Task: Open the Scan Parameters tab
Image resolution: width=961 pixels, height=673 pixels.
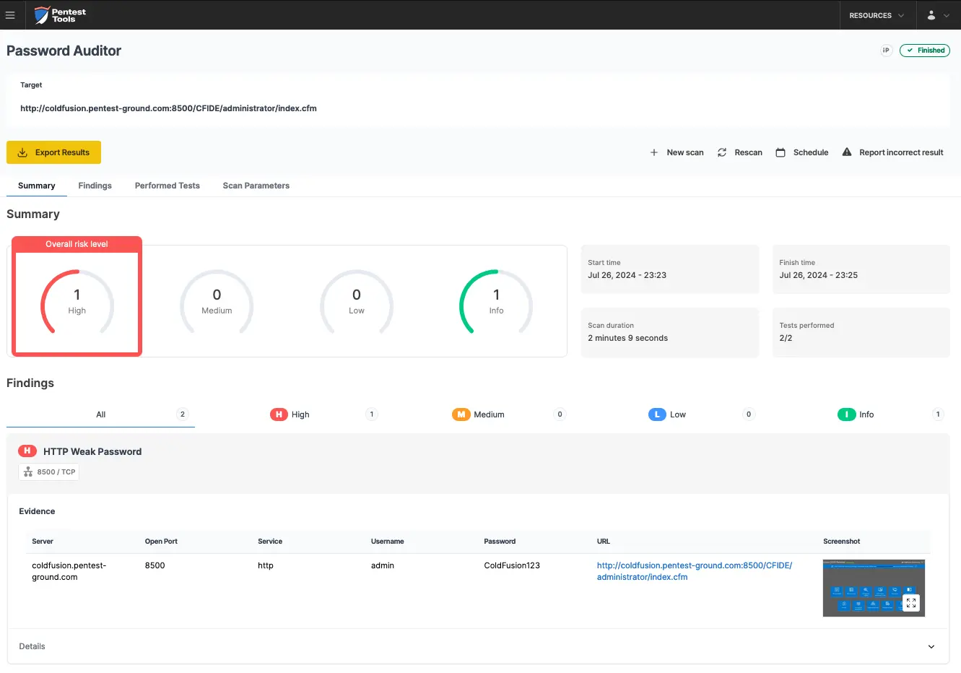Action: [x=256, y=186]
